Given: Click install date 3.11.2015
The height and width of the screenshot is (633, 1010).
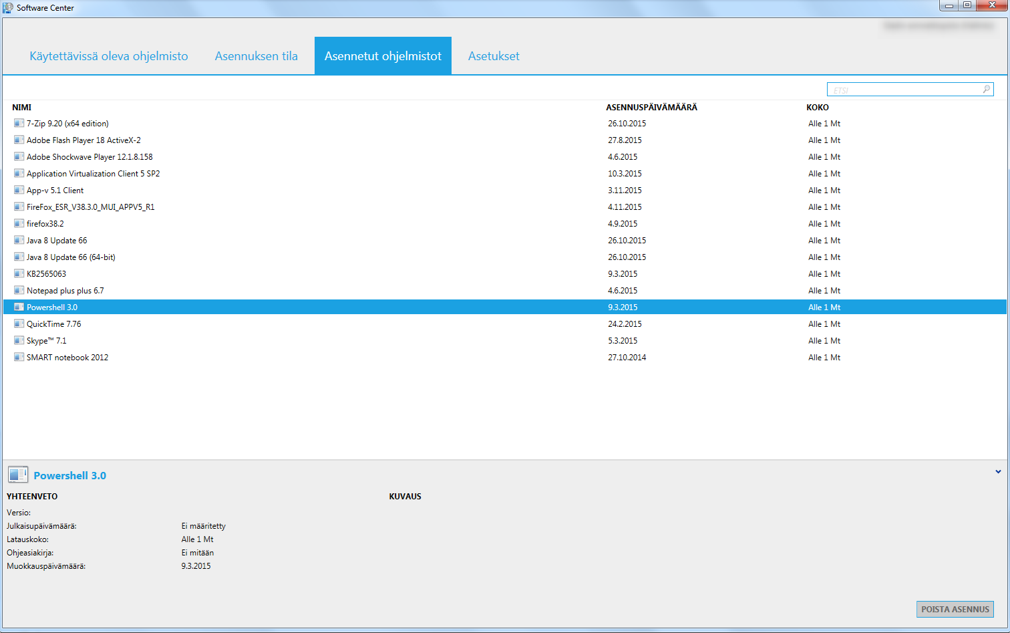Looking at the screenshot, I should coord(625,191).
